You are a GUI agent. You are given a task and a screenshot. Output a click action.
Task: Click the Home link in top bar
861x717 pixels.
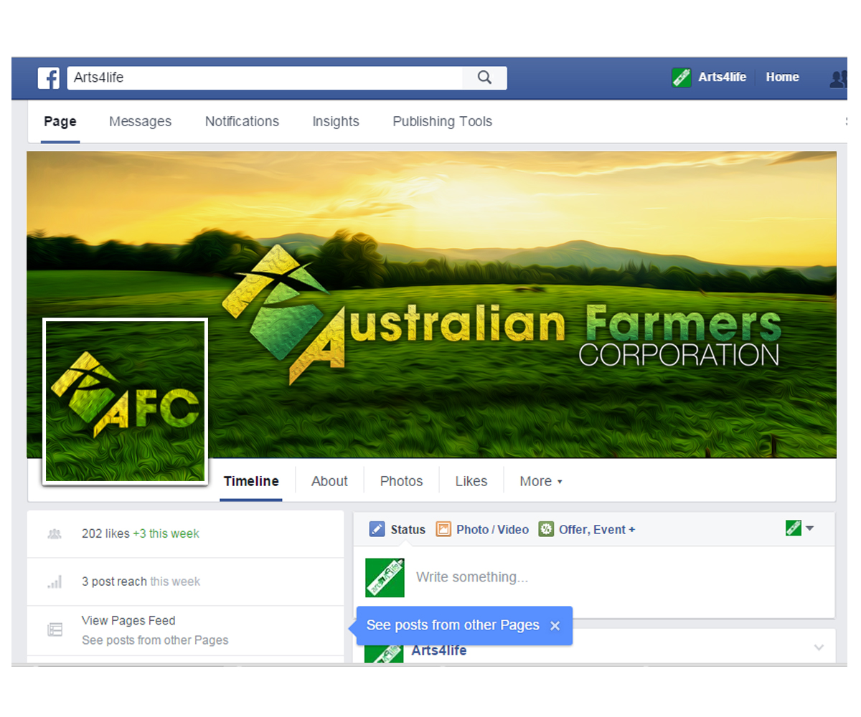[x=782, y=77]
